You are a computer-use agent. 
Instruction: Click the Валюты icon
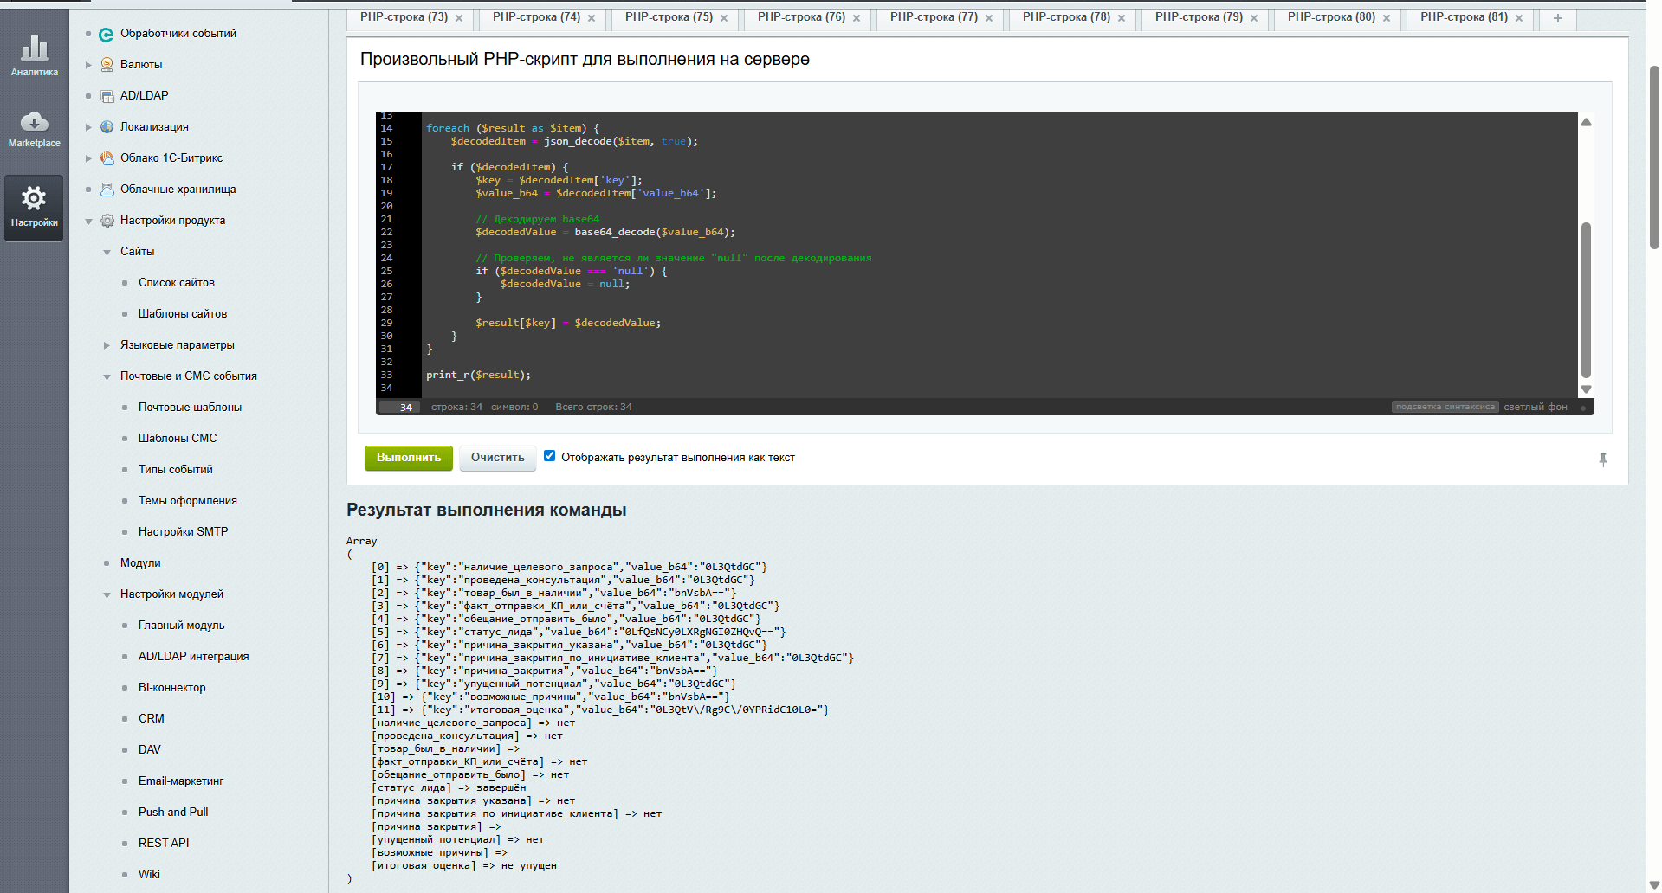[107, 65]
